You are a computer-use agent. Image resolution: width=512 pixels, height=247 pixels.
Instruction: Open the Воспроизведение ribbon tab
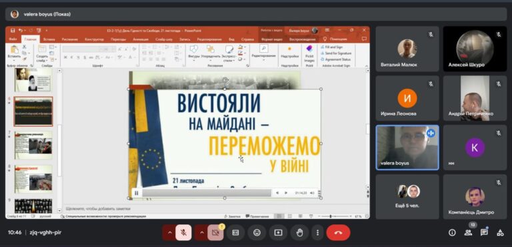[303, 39]
